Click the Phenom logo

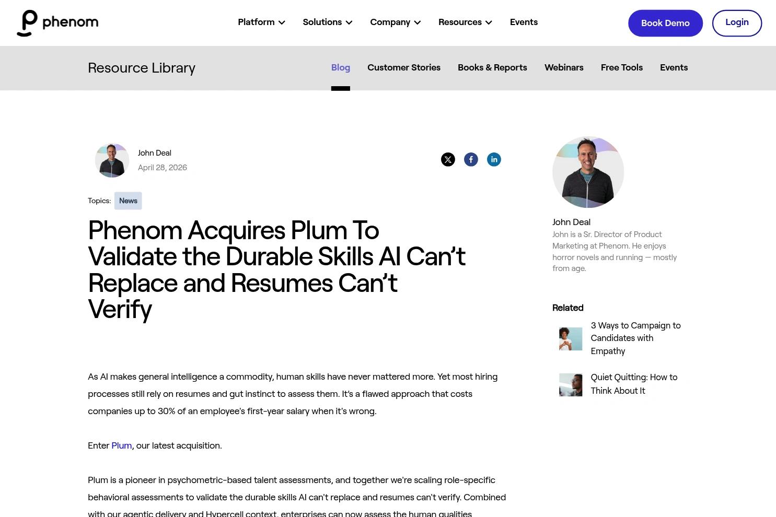point(57,23)
